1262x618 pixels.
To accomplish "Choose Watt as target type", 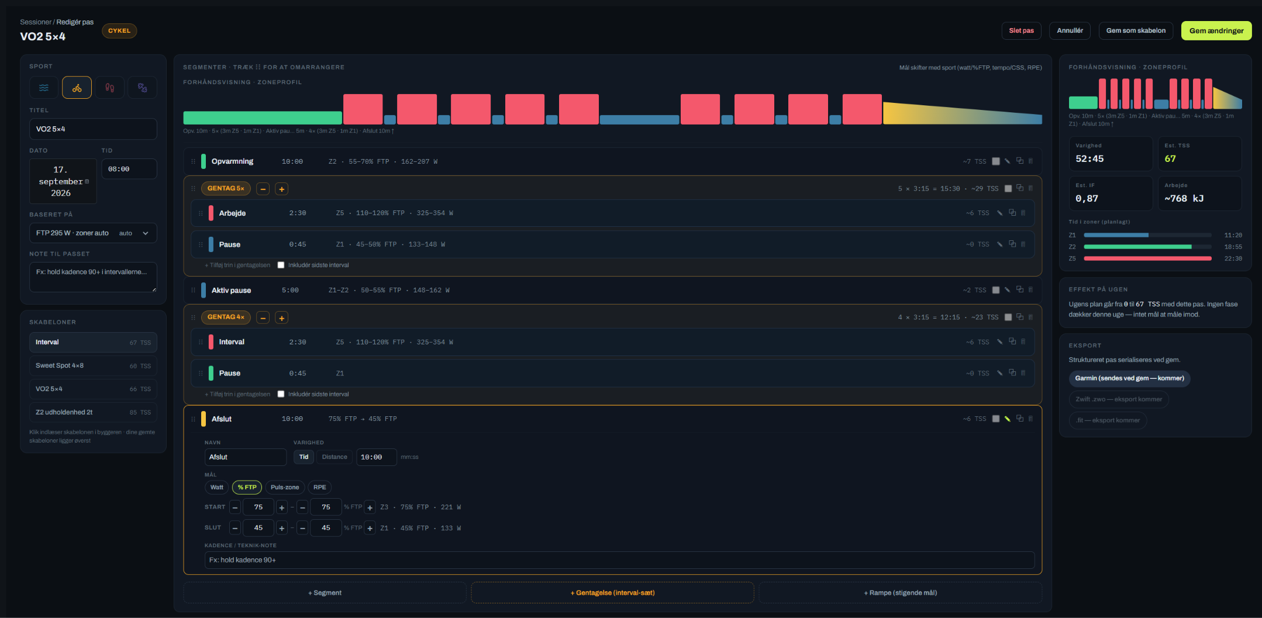I will 217,487.
